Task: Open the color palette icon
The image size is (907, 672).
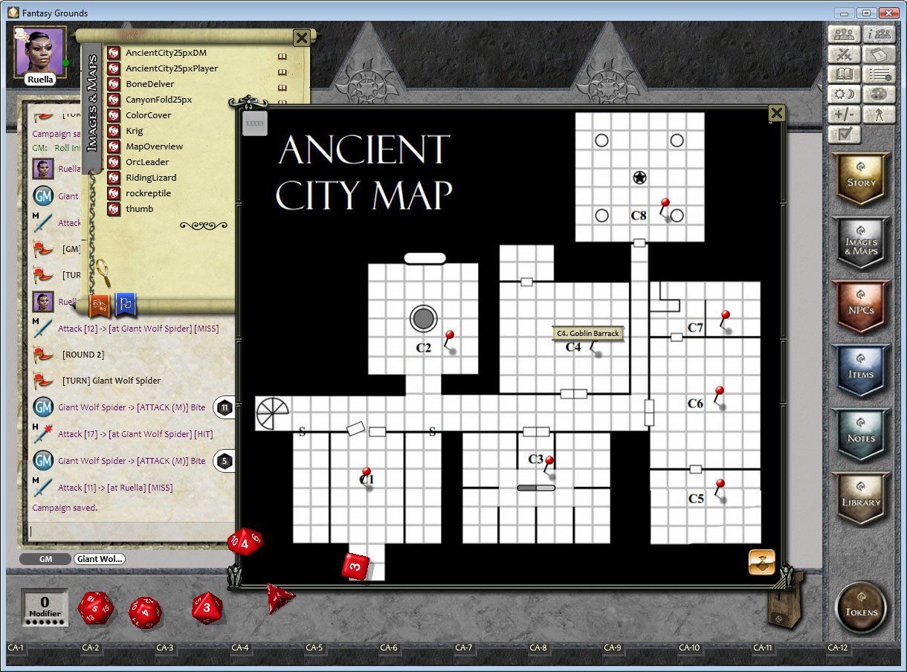Action: coord(879,94)
